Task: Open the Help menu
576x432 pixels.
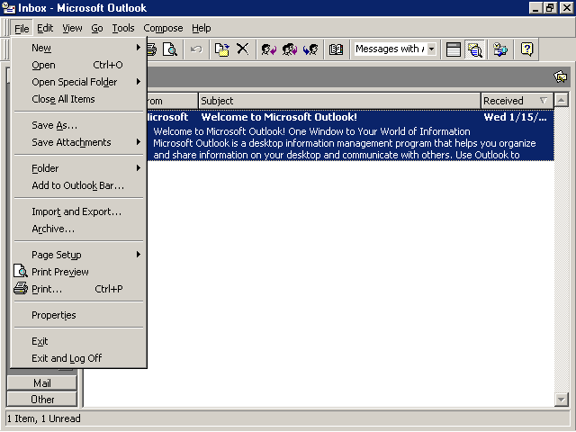Action: click(202, 28)
